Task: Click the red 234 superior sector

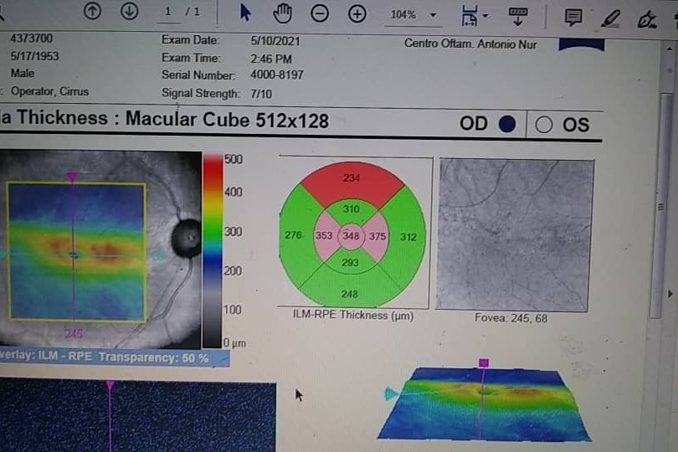Action: click(x=352, y=179)
